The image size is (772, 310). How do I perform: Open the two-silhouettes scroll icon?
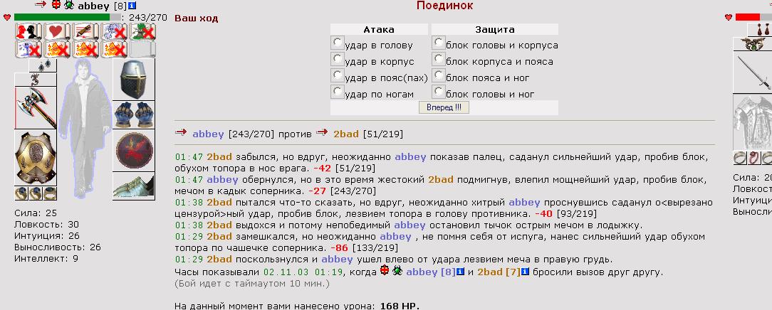tap(28, 32)
